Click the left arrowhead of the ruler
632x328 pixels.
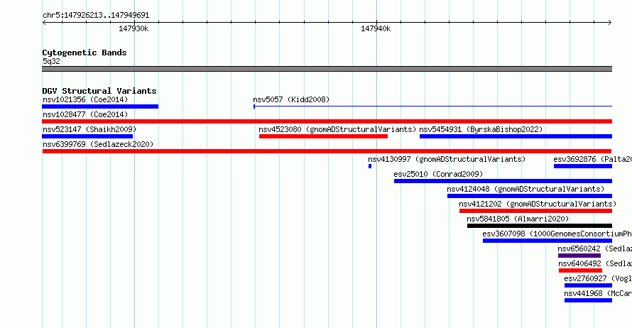pos(44,23)
